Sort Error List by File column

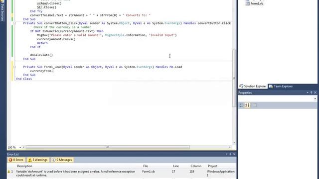click(146, 166)
